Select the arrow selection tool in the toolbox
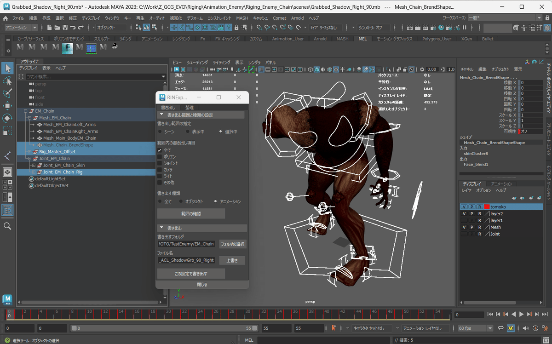 6,68
